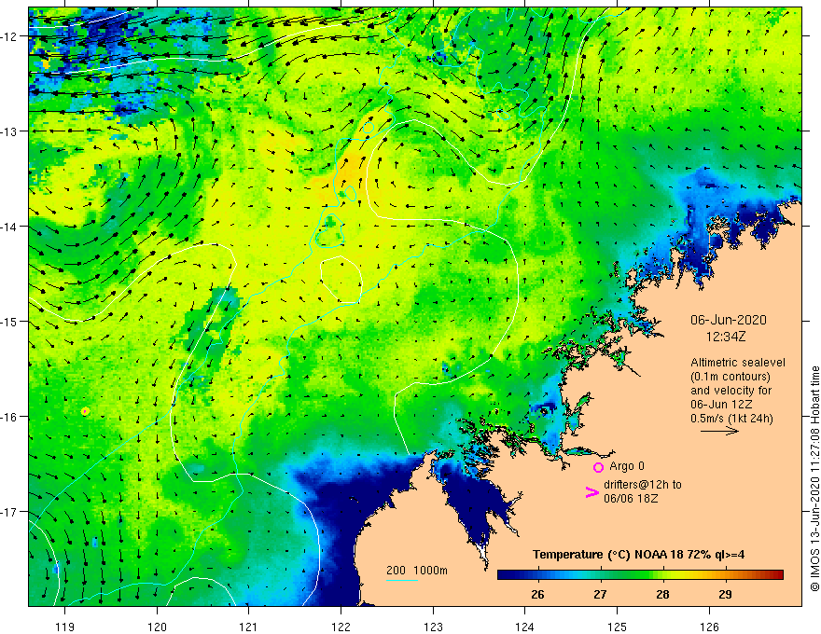Viewport: 821px width, 634px height.
Task: Click the 0.5m/s velocity reference arrow
Action: (x=719, y=431)
